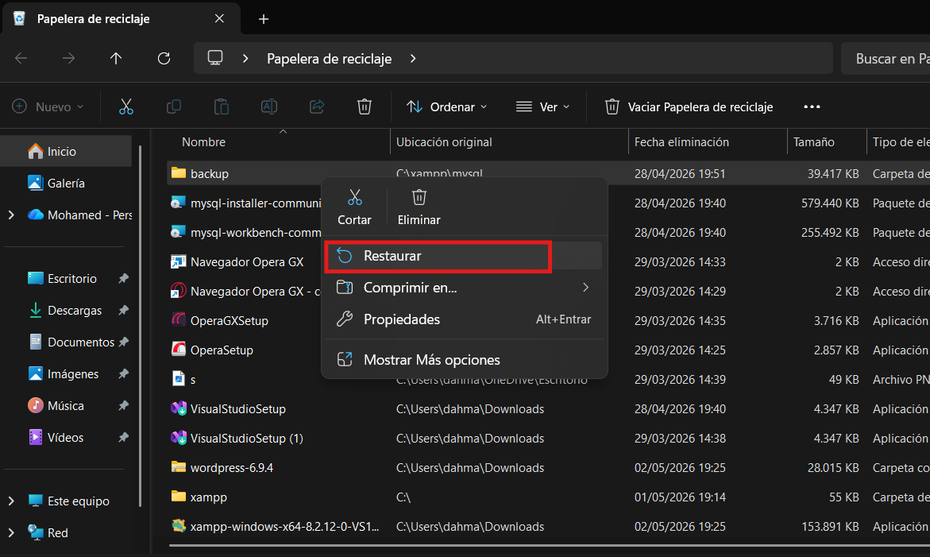Click Vaciar Papelera de reciclaje button

[x=689, y=106]
